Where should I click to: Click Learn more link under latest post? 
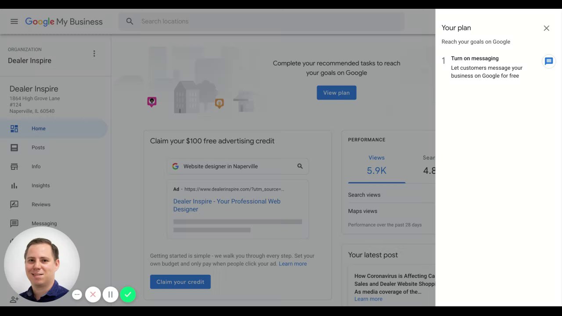point(368,299)
